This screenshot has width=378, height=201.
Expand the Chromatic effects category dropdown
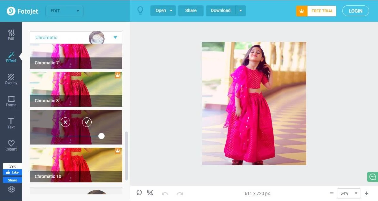(x=115, y=37)
